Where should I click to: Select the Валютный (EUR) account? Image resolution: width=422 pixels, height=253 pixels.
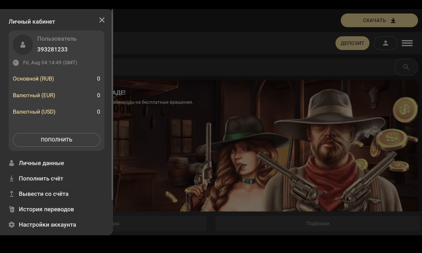[34, 95]
